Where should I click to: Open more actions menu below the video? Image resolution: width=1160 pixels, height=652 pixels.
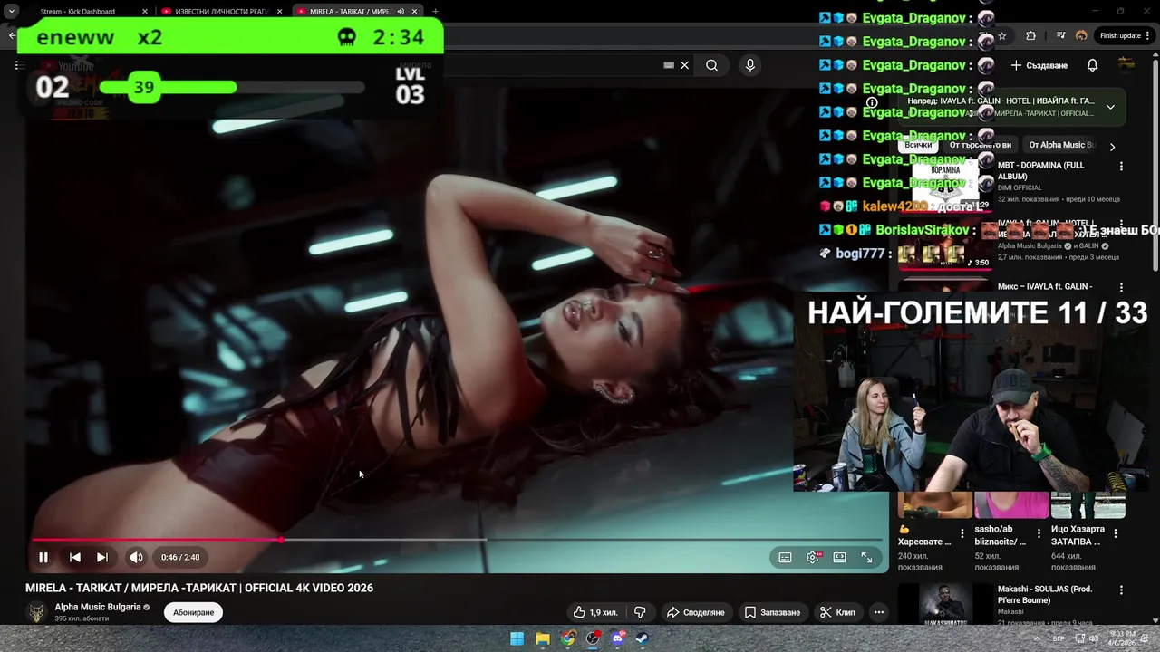pos(878,612)
